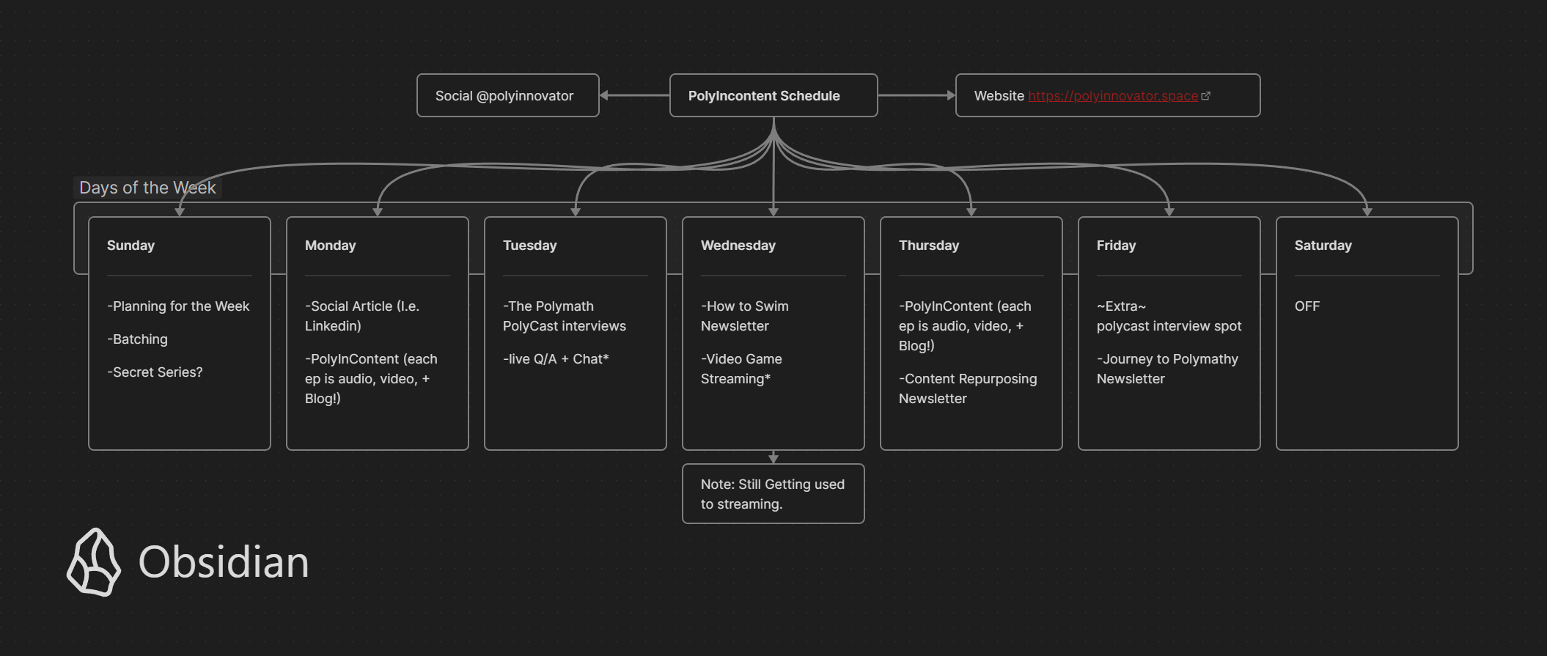Click the 'Video Game Streaming' entry in Wednesday
The image size is (1547, 656).
pyautogui.click(x=741, y=369)
